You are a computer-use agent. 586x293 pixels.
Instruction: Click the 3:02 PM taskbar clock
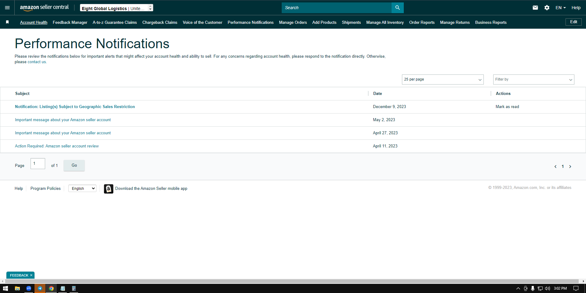(560, 288)
